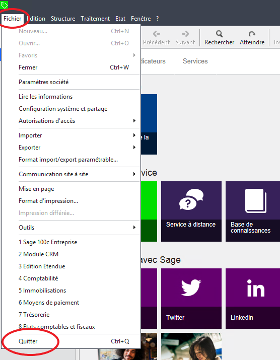Select Nouveau in the Fichier menu
Screen dimensions: 280x360
click(71, 31)
